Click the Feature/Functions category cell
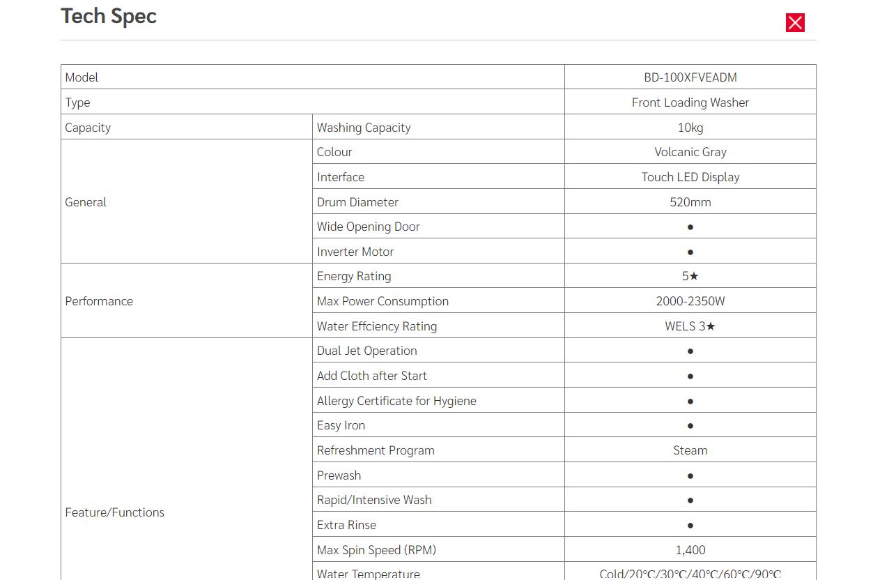 115,512
